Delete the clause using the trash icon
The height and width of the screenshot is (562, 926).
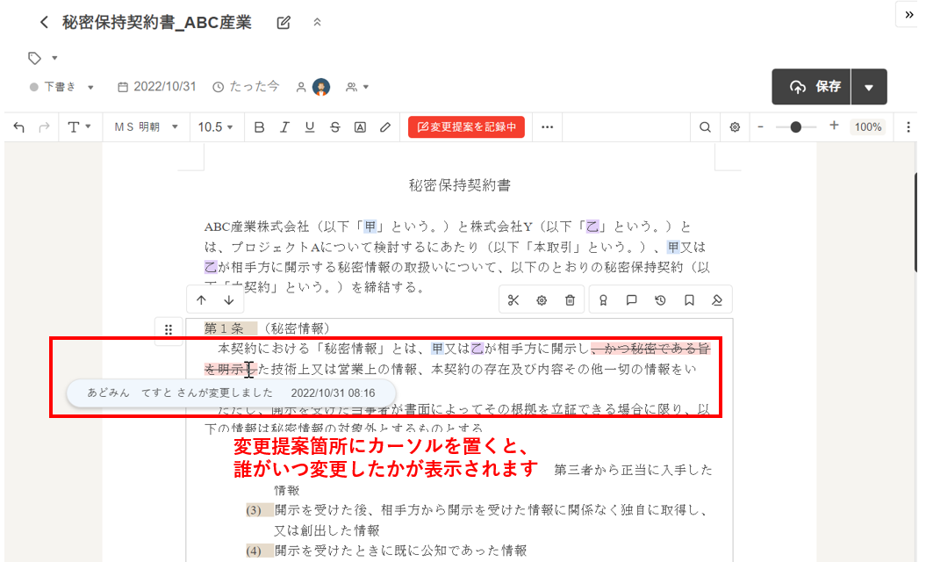point(570,300)
